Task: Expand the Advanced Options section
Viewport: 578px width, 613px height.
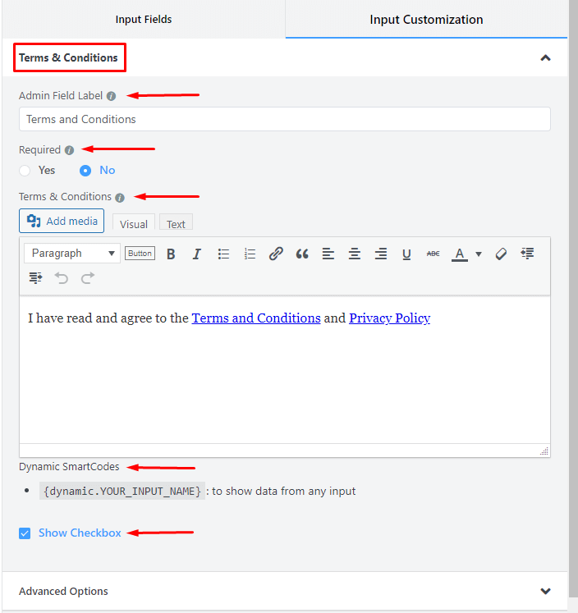Action: [545, 592]
